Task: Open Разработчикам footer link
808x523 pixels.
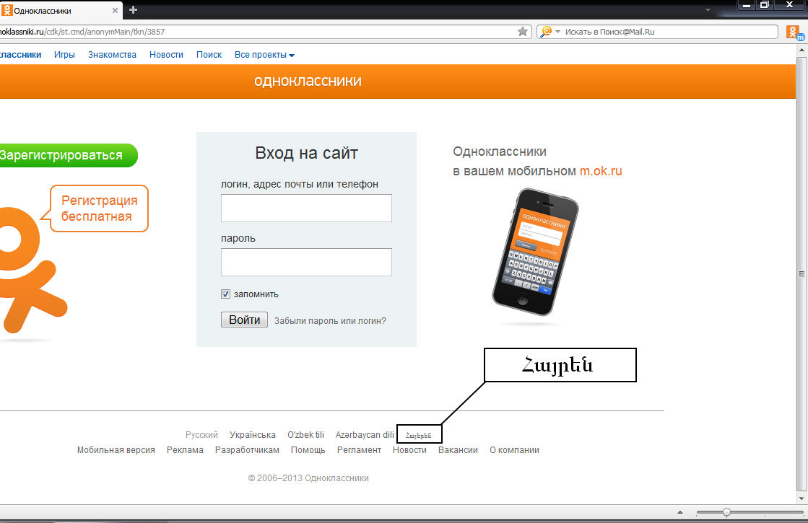Action: click(248, 450)
